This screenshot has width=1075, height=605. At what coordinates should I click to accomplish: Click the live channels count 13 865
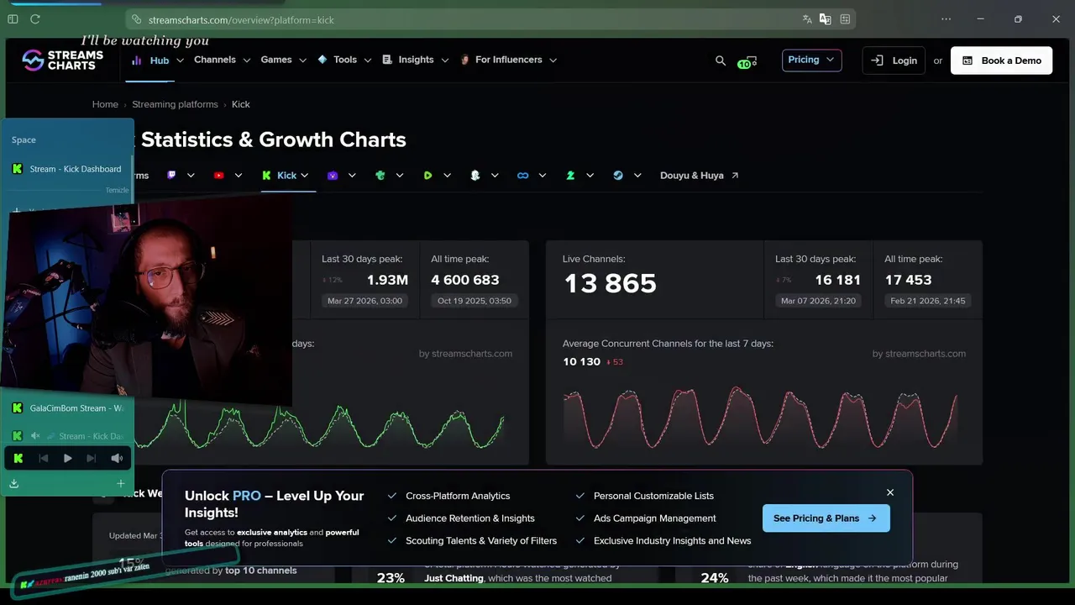pyautogui.click(x=610, y=283)
